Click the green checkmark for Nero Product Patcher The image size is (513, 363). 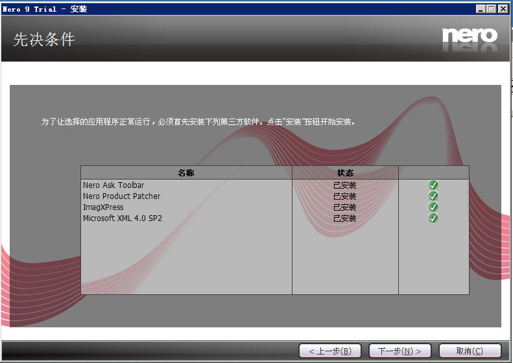(x=433, y=196)
